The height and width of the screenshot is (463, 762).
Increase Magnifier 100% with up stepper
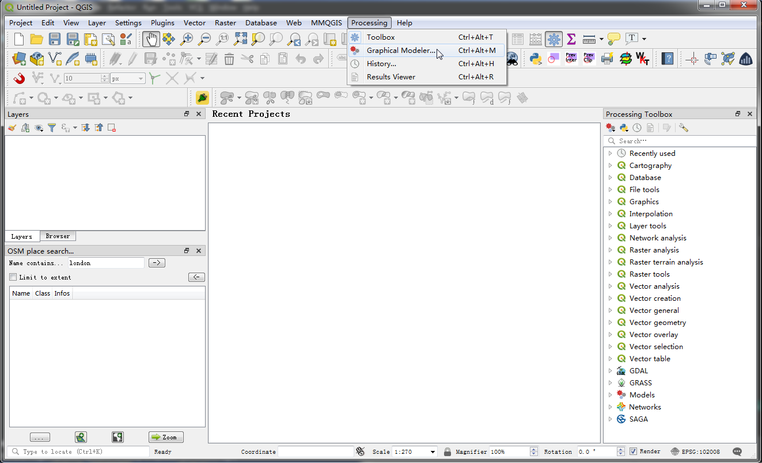point(533,449)
